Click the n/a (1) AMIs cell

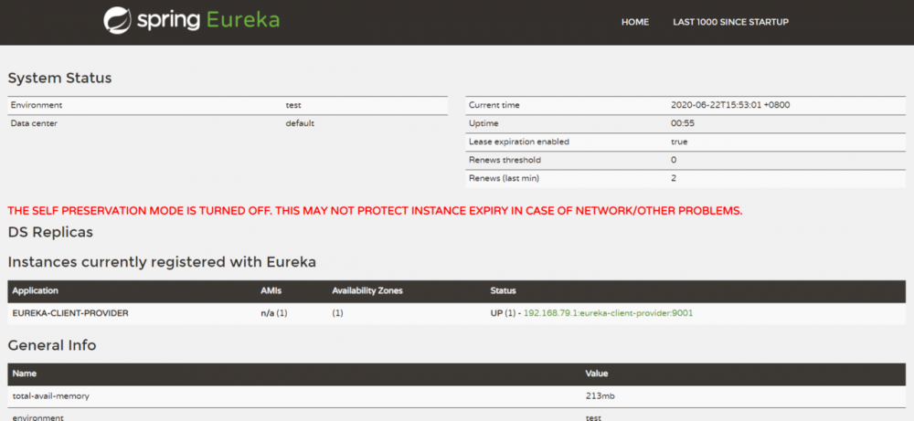274,313
